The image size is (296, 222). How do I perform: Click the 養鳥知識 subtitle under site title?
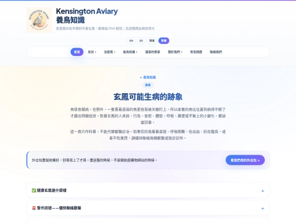point(70,20)
